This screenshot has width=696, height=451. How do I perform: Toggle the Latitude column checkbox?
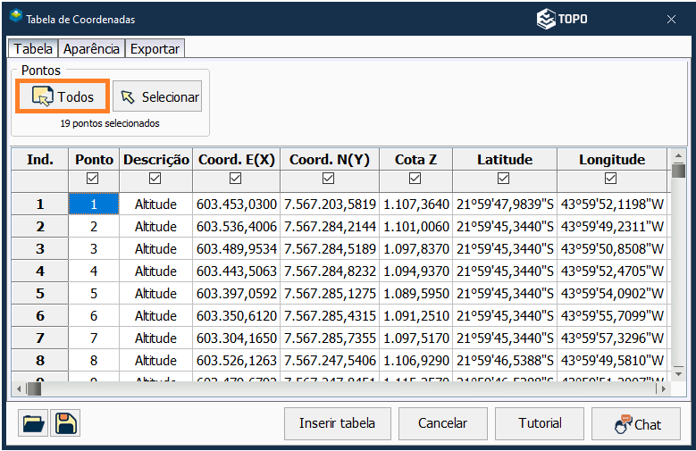pyautogui.click(x=504, y=179)
